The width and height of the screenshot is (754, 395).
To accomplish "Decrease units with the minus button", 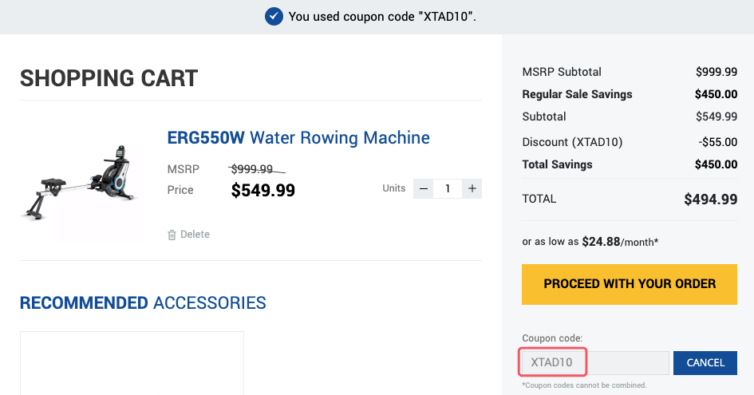I will (424, 189).
